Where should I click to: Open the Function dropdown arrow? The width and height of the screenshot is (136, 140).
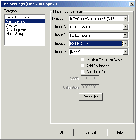click(x=125, y=18)
